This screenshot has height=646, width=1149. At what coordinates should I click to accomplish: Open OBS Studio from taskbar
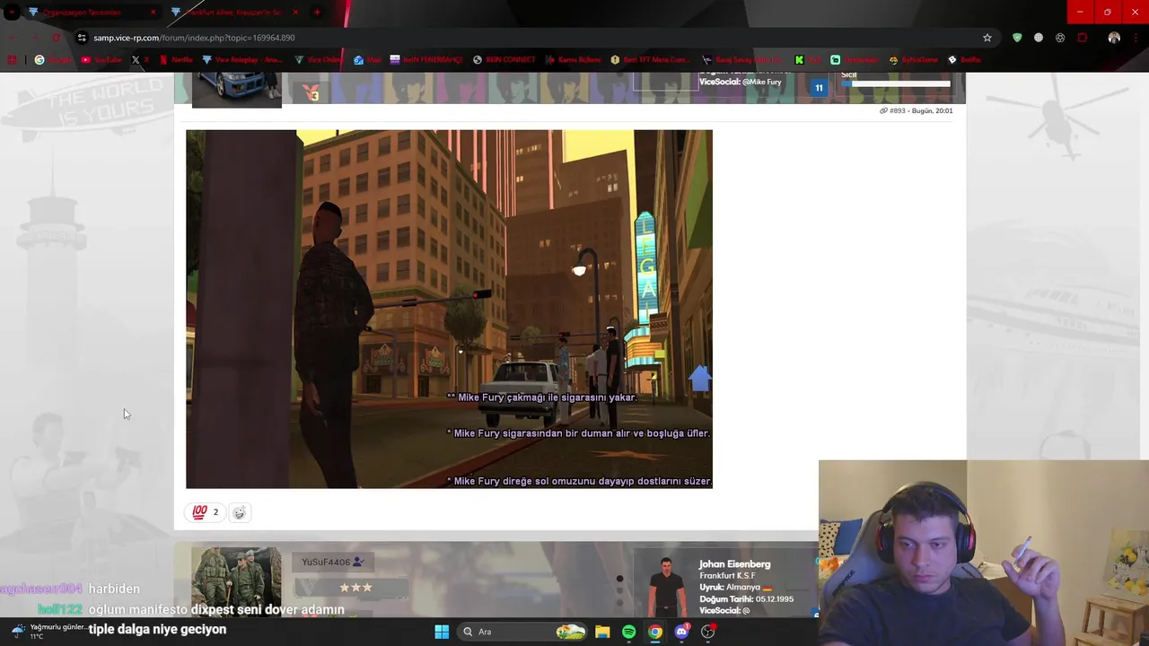click(x=707, y=632)
